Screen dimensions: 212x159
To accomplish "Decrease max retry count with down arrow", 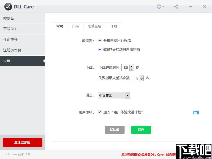I will (142, 80).
